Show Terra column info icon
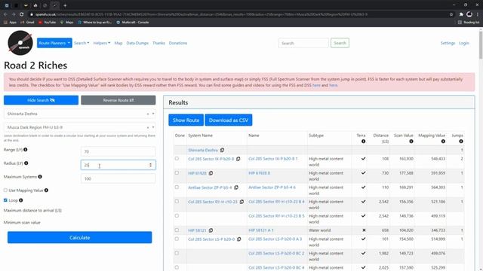Image resolution: width=483 pixels, height=271 pixels. tap(364, 142)
